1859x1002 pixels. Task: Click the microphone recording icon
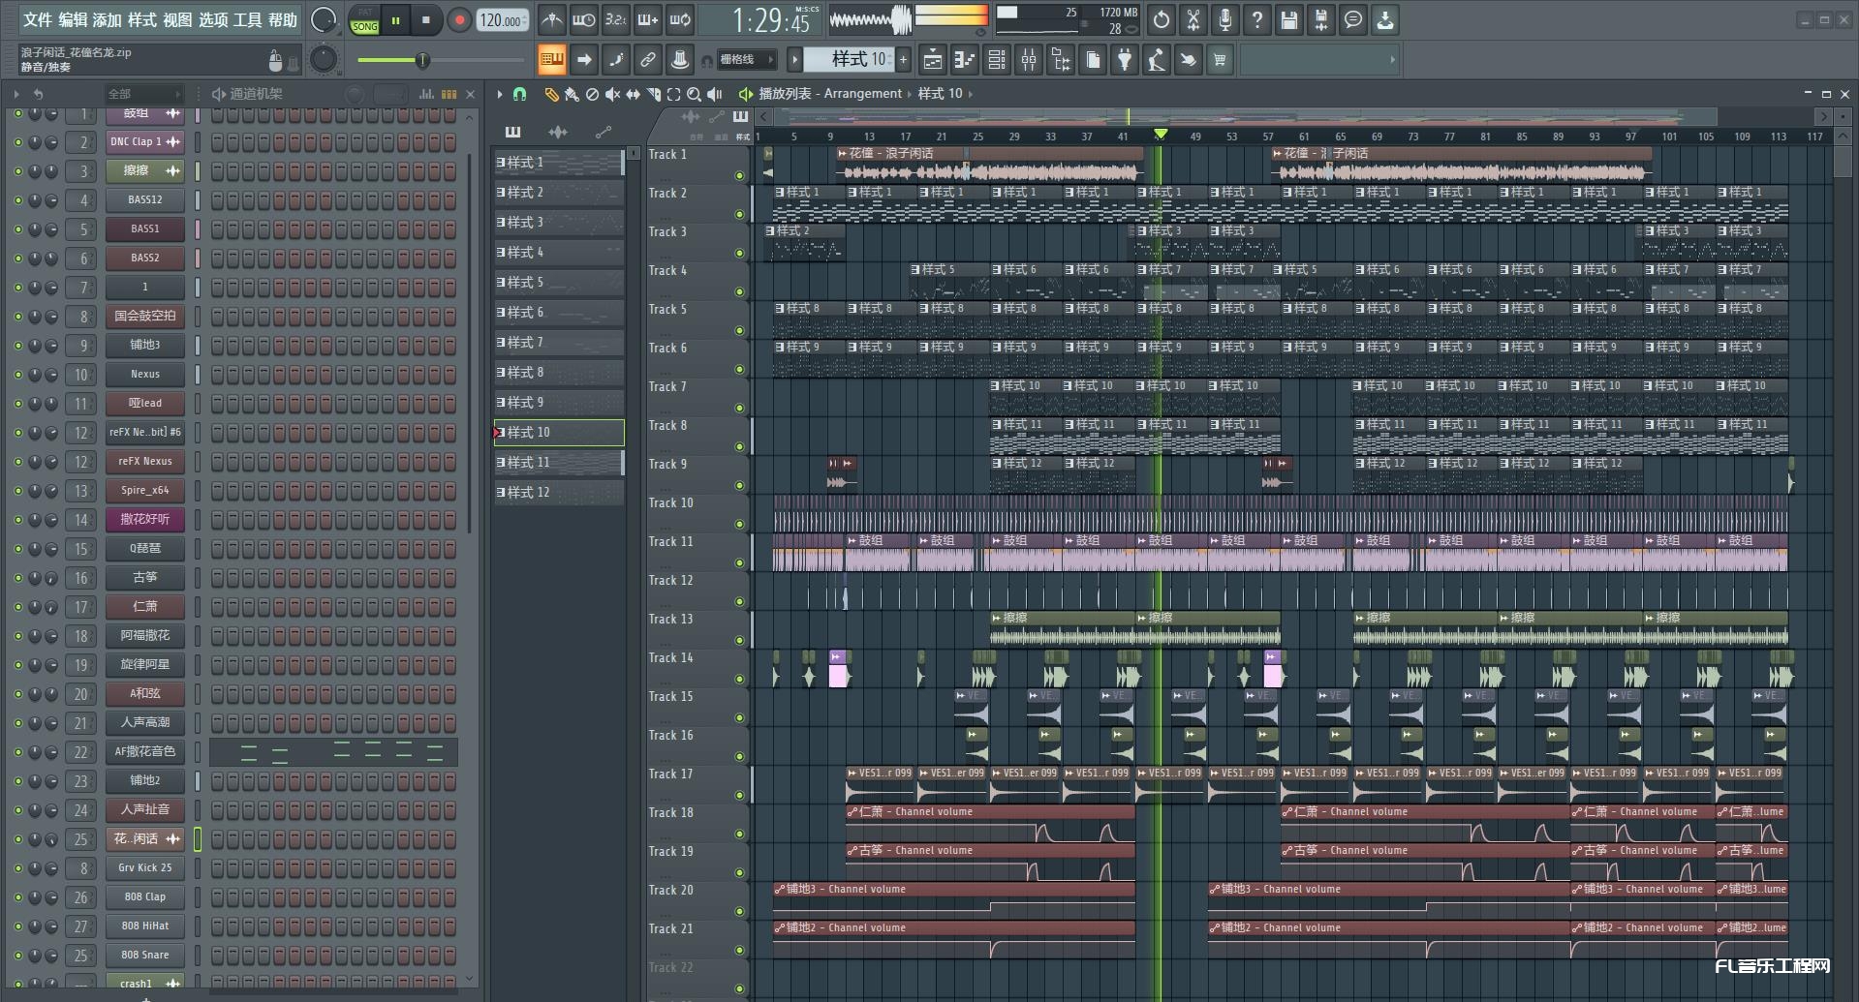pyautogui.click(x=1225, y=19)
